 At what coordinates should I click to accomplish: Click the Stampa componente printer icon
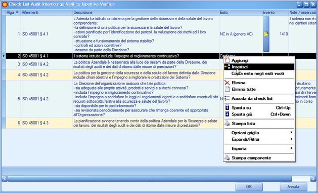pos(227,158)
